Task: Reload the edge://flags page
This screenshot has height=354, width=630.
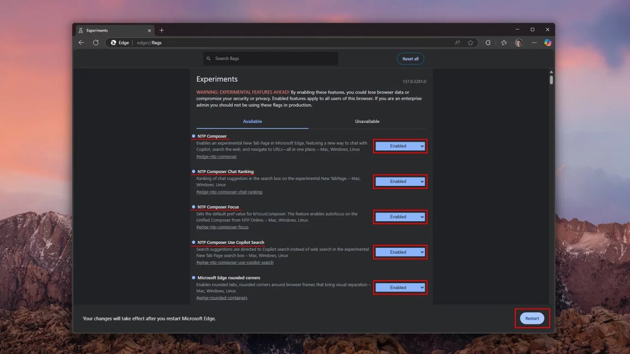Action: click(96, 42)
